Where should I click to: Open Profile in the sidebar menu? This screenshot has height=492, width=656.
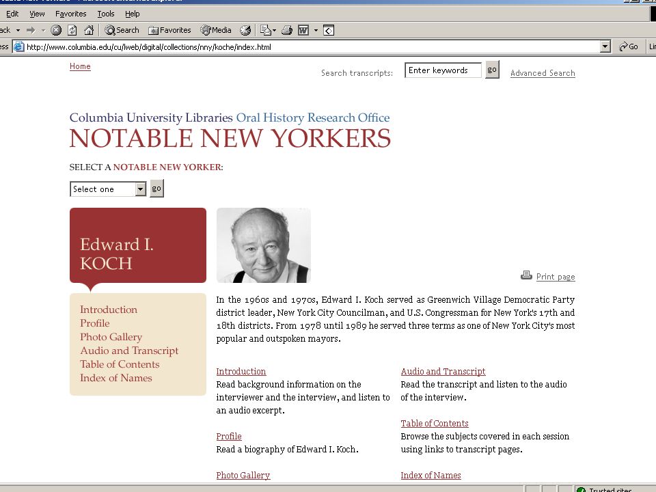pyautogui.click(x=95, y=323)
